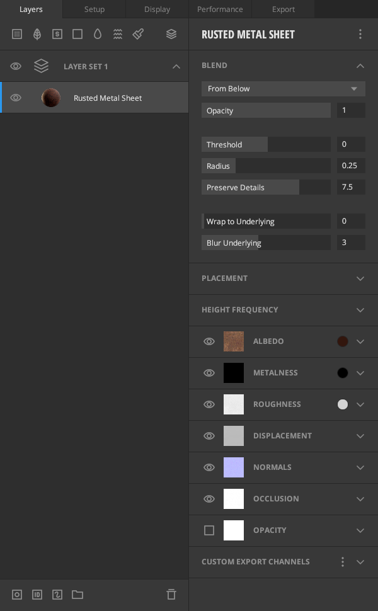Click the Preserve Details slider
This screenshot has height=611, width=378.
pos(265,187)
